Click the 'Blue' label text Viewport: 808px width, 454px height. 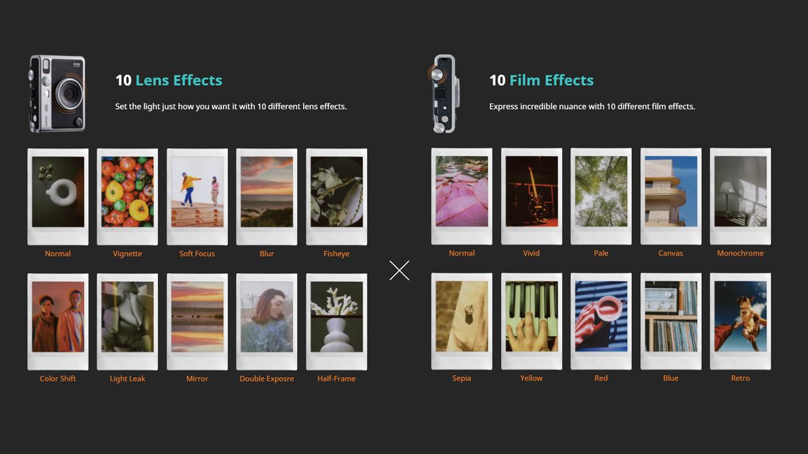point(671,378)
